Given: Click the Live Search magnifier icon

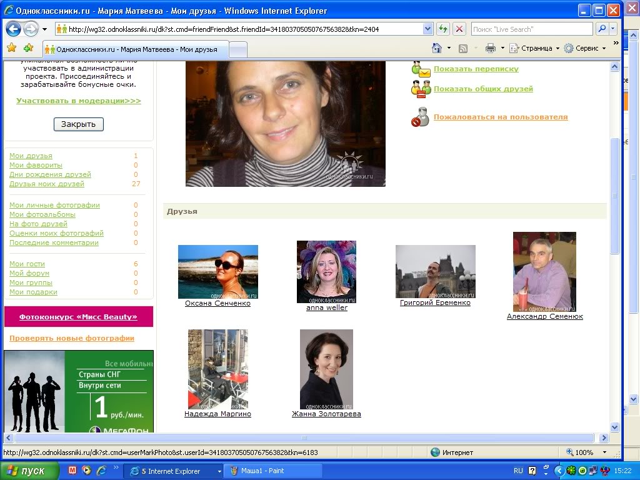Looking at the screenshot, I should 602,29.
